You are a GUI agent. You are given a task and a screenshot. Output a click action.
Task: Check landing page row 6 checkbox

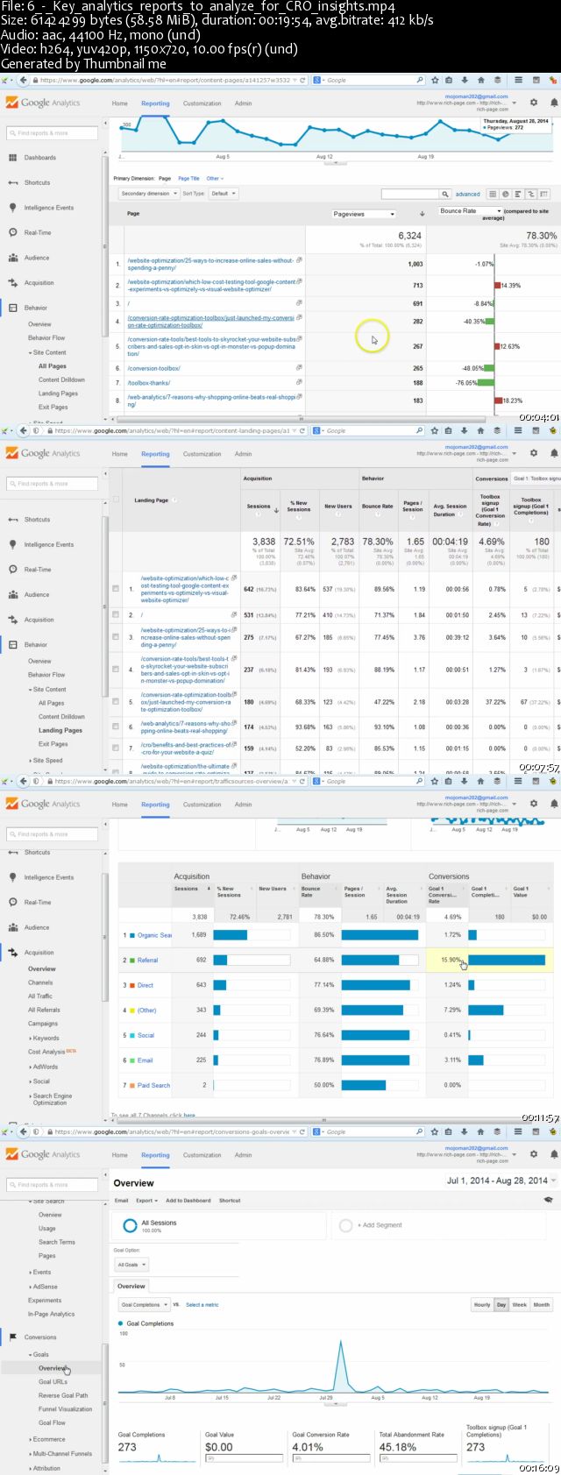[116, 727]
